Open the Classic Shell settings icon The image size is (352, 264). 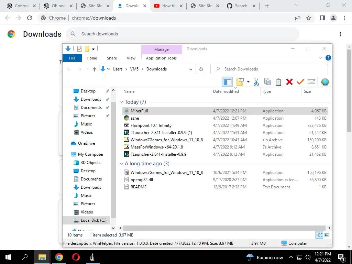point(325,82)
